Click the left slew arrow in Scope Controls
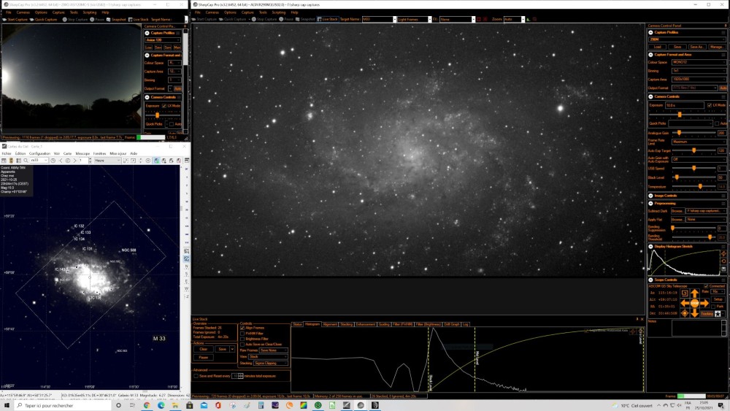Viewport: 730px width, 411px height. (x=685, y=303)
